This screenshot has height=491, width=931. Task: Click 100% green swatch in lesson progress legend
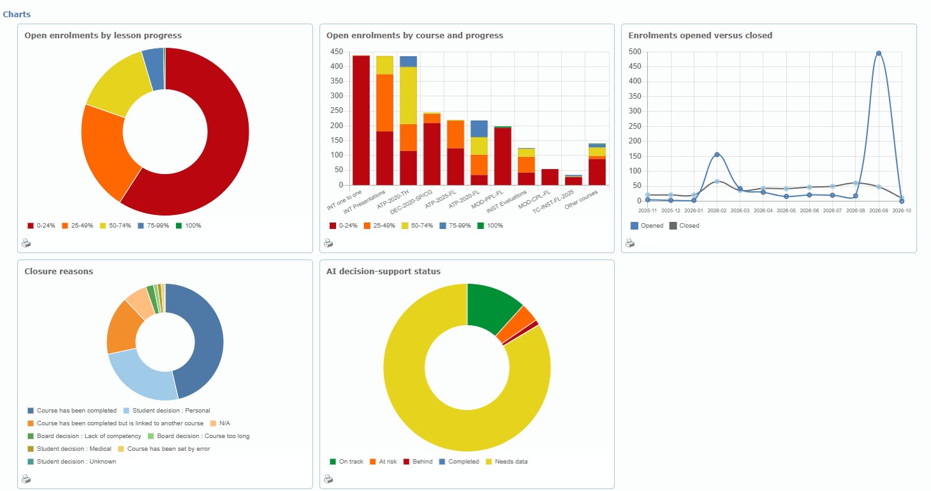179,226
